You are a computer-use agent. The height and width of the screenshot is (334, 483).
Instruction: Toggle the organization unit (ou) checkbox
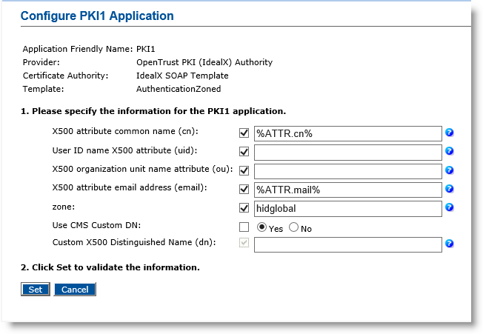pyautogui.click(x=244, y=170)
